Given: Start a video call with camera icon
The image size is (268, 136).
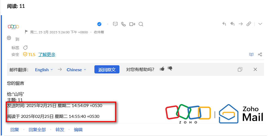Looking at the screenshot, I should (132, 24).
